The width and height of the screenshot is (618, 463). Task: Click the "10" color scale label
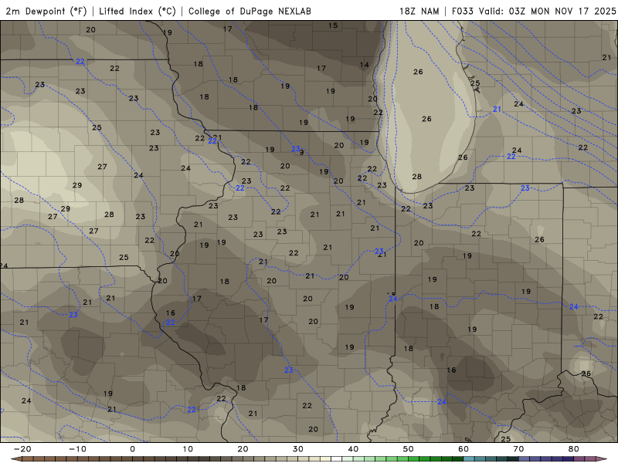point(188,449)
